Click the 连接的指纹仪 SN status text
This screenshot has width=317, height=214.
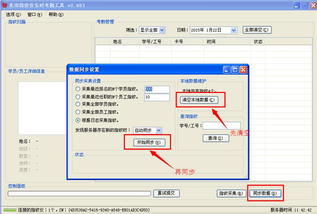pos(84,210)
